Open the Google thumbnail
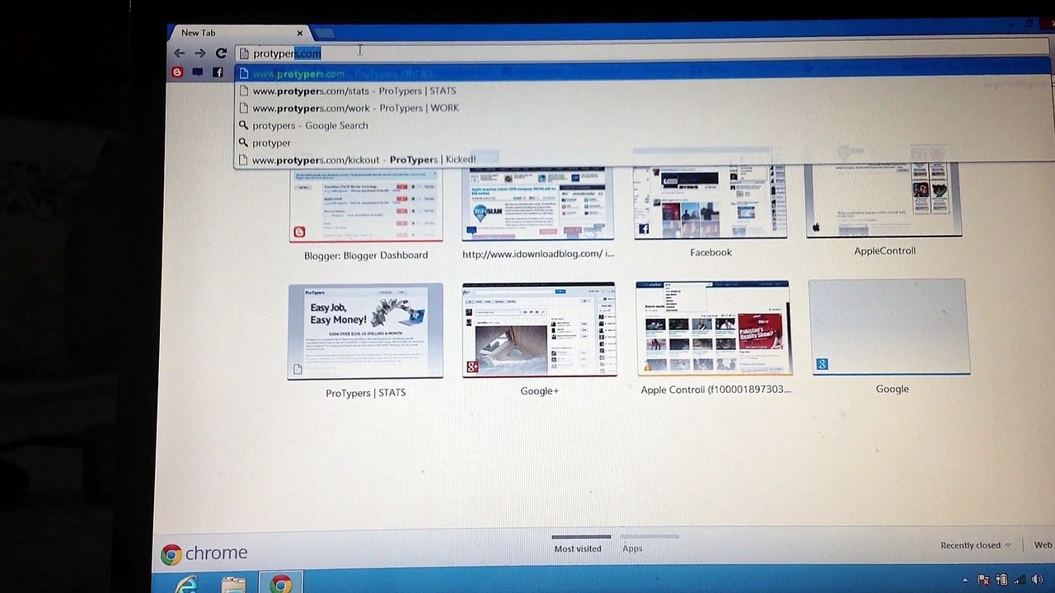The width and height of the screenshot is (1055, 593). coord(889,327)
